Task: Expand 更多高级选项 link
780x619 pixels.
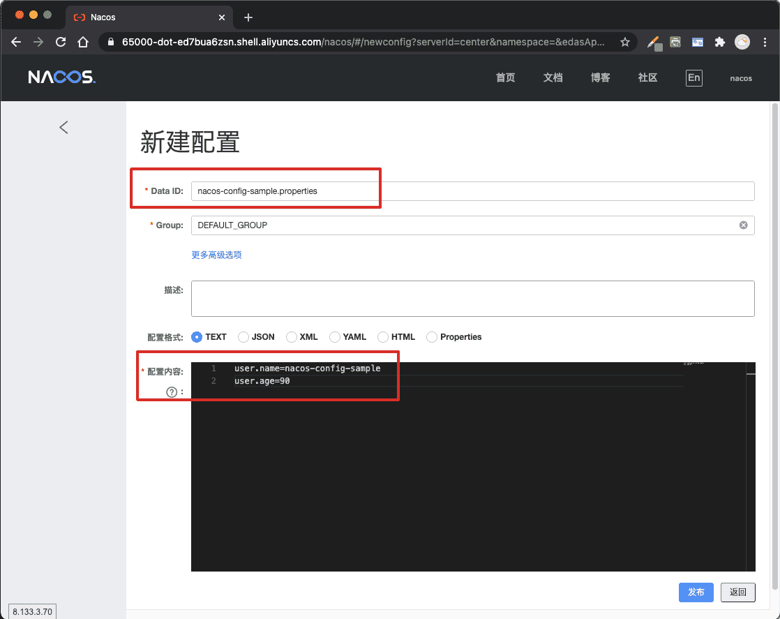Action: pyautogui.click(x=216, y=255)
